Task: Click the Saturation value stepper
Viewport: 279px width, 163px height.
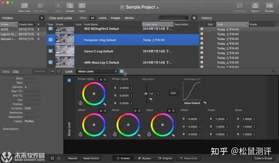Action: 158,93
